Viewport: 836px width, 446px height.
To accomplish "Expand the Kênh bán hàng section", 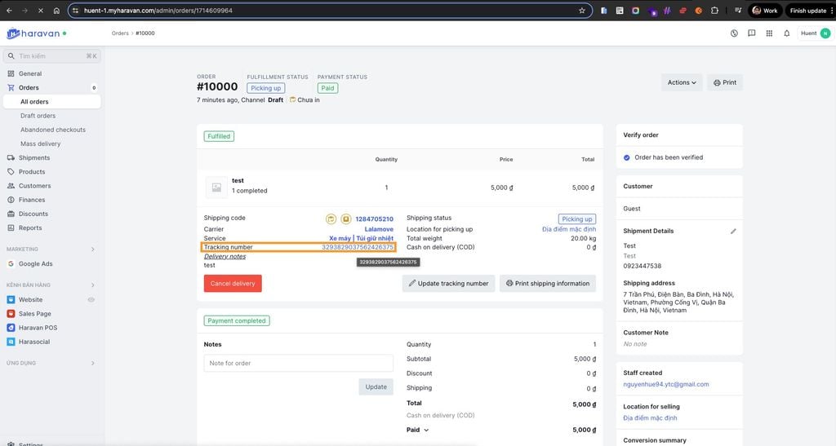I will [92, 285].
